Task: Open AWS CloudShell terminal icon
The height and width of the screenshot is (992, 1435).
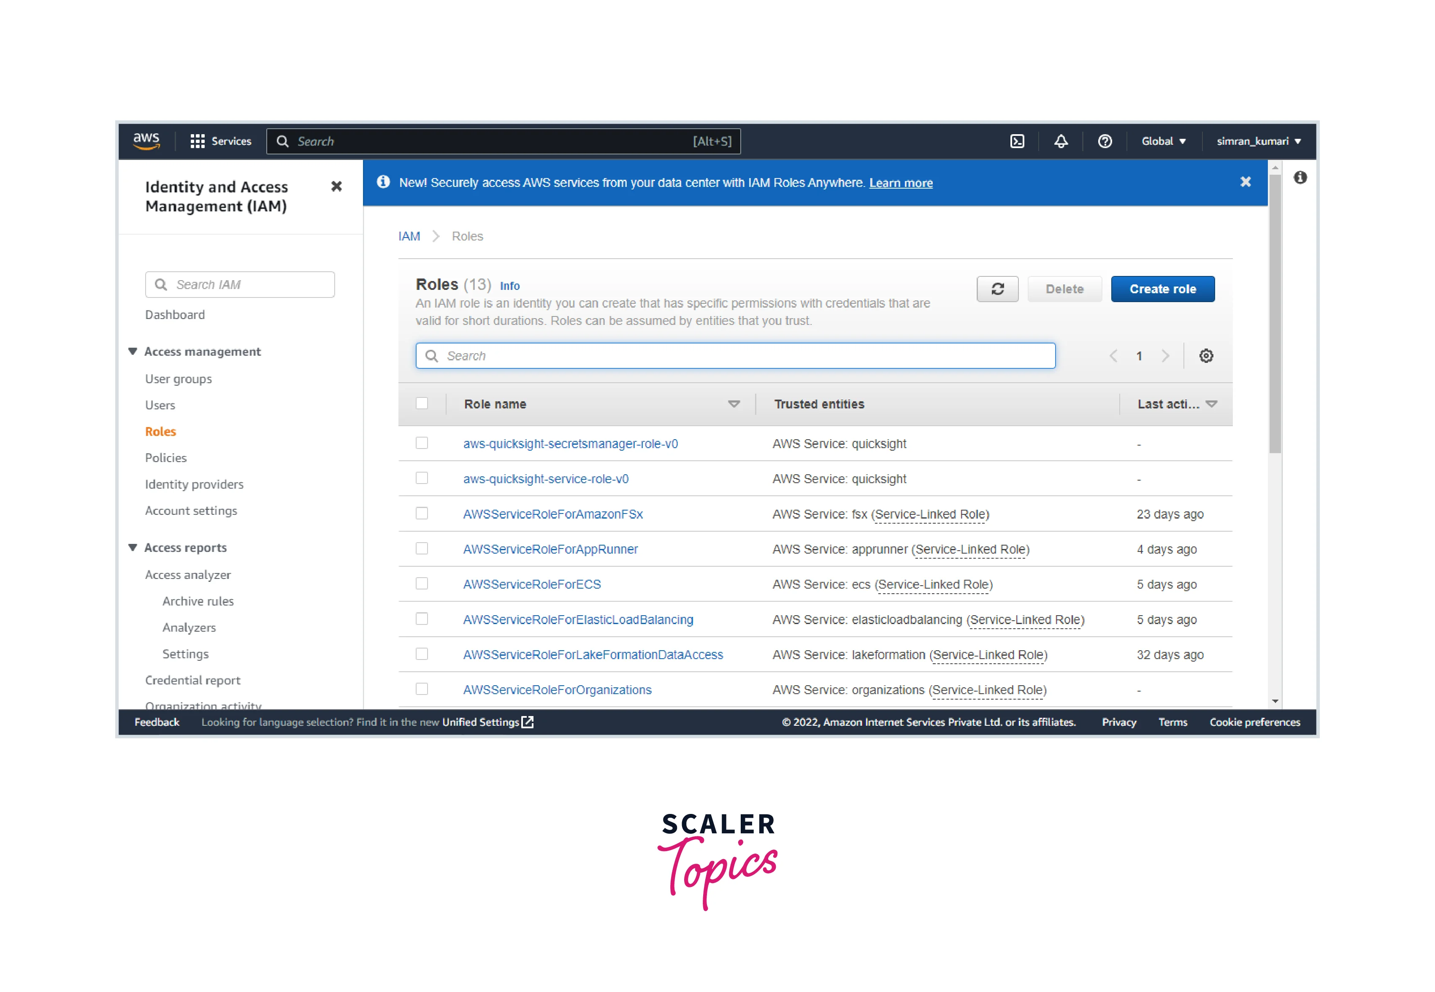Action: point(1017,141)
